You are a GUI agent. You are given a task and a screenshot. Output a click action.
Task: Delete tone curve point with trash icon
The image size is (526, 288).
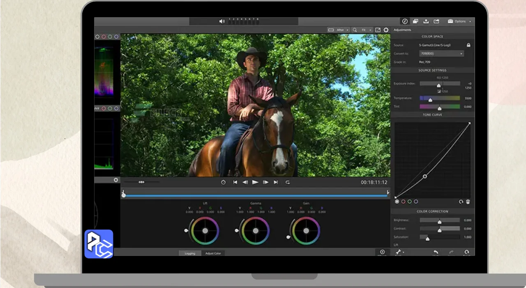pyautogui.click(x=468, y=202)
